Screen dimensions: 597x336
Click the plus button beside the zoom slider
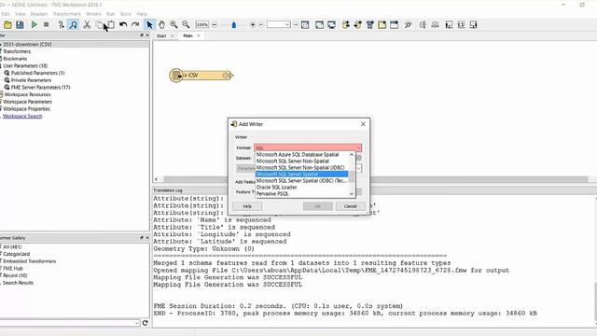253,25
